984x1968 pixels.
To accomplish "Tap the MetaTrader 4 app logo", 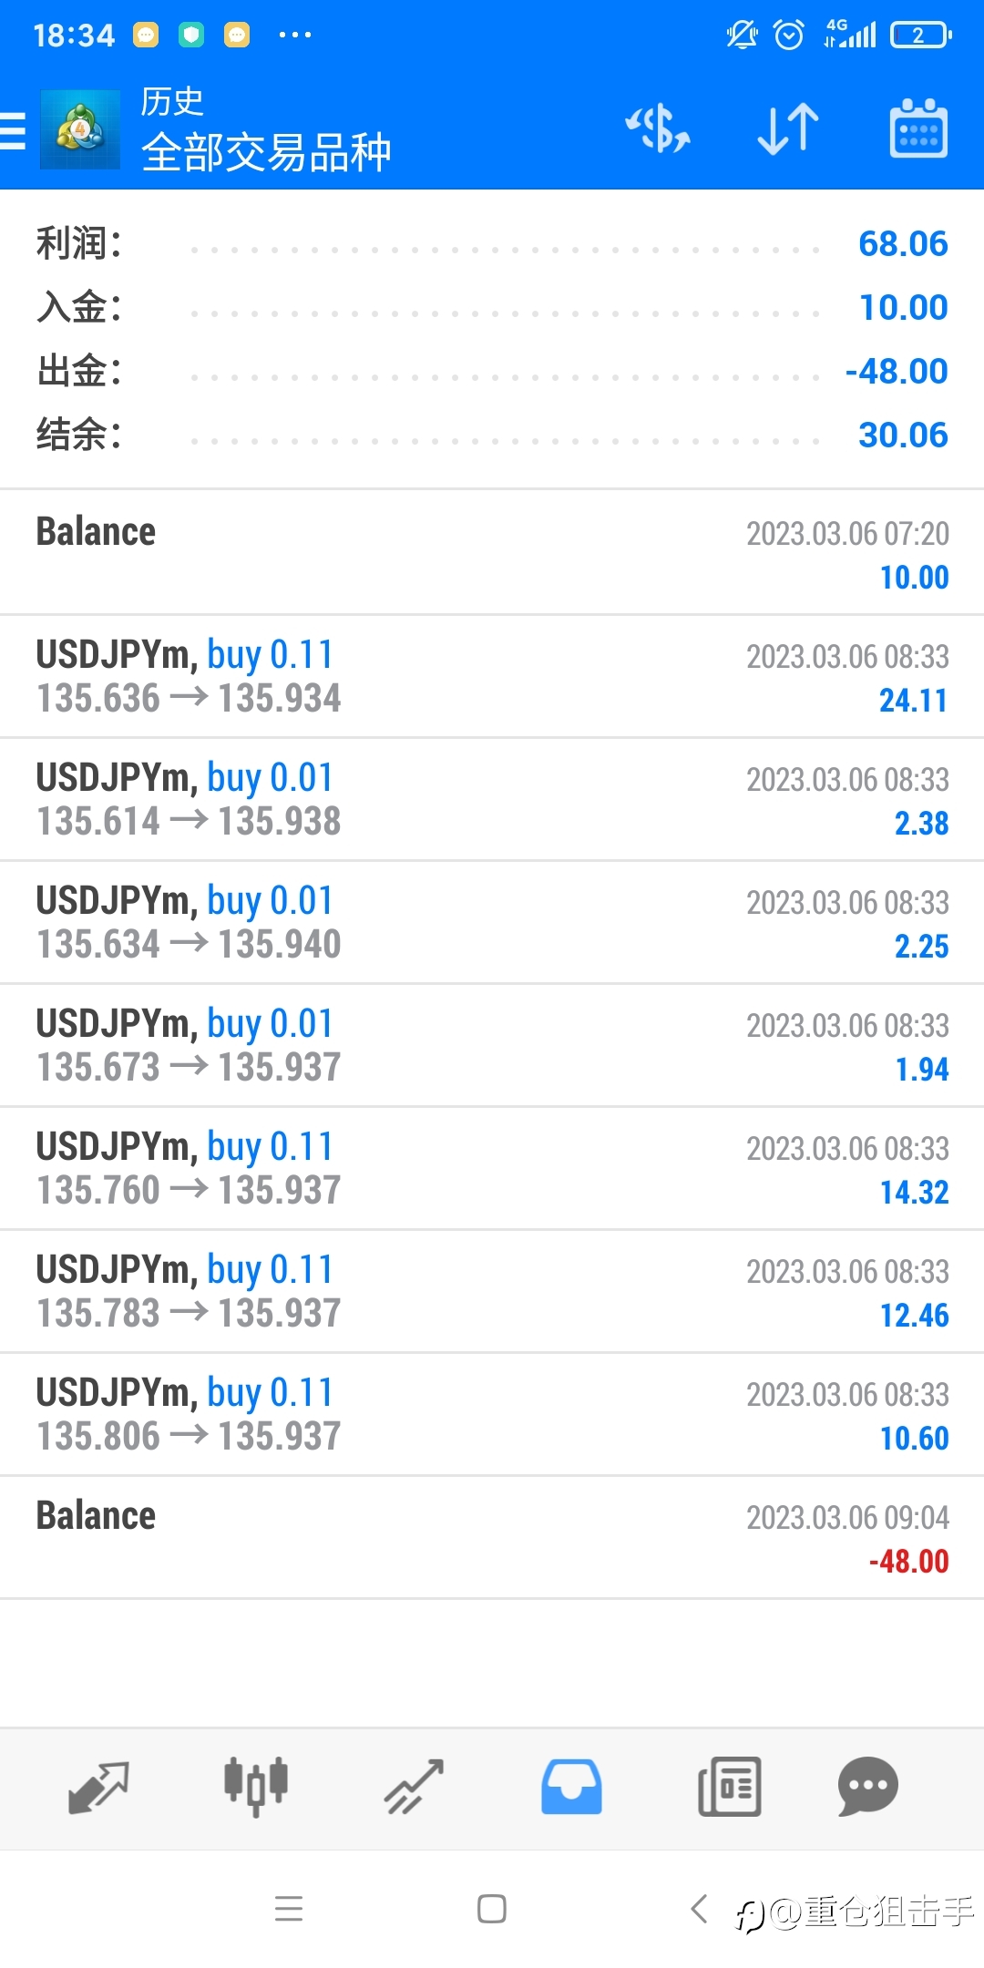I will [80, 129].
